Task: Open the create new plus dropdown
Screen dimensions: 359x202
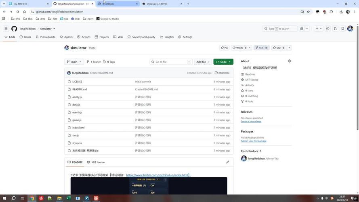Action: click(x=319, y=29)
